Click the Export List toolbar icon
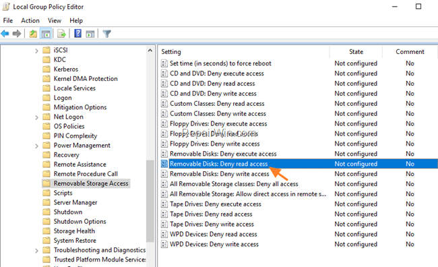Image resolution: width=438 pixels, height=267 pixels. (61, 34)
